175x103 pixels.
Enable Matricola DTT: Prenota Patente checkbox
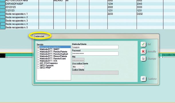coord(38,52)
